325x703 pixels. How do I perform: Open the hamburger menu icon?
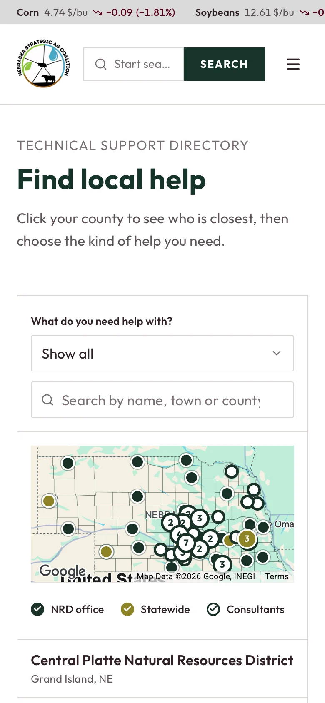[x=293, y=64]
